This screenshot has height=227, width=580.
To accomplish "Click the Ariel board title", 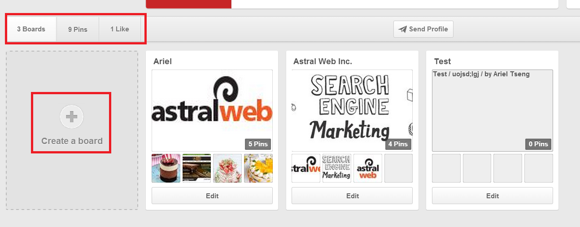I will coord(162,61).
